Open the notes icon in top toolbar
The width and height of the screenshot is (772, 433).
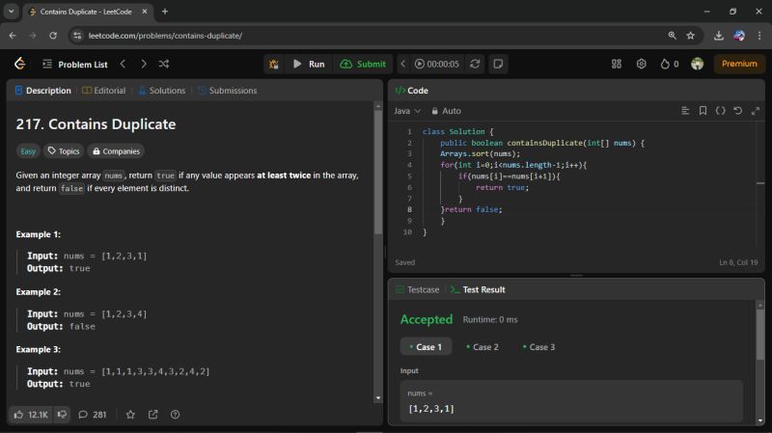point(499,64)
